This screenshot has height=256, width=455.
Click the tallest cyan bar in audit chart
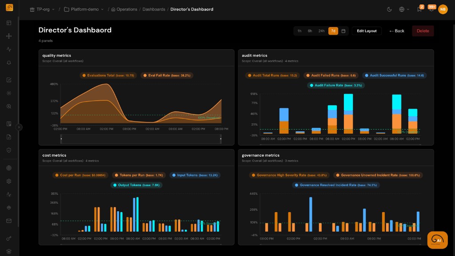click(348, 102)
